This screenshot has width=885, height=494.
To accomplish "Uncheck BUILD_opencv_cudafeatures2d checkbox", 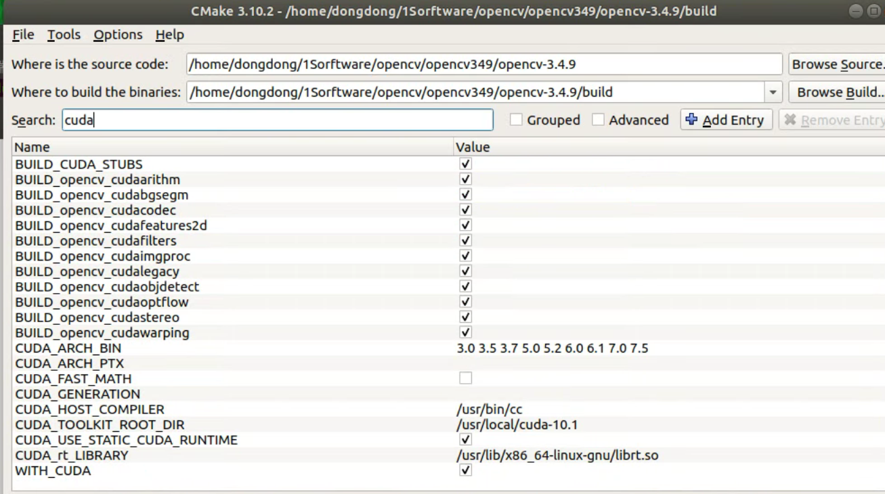I will [465, 225].
